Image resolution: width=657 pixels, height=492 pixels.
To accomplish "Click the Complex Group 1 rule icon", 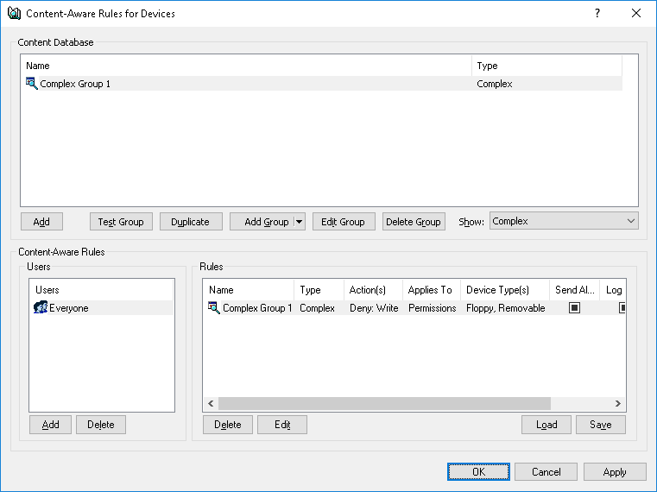I will 214,308.
